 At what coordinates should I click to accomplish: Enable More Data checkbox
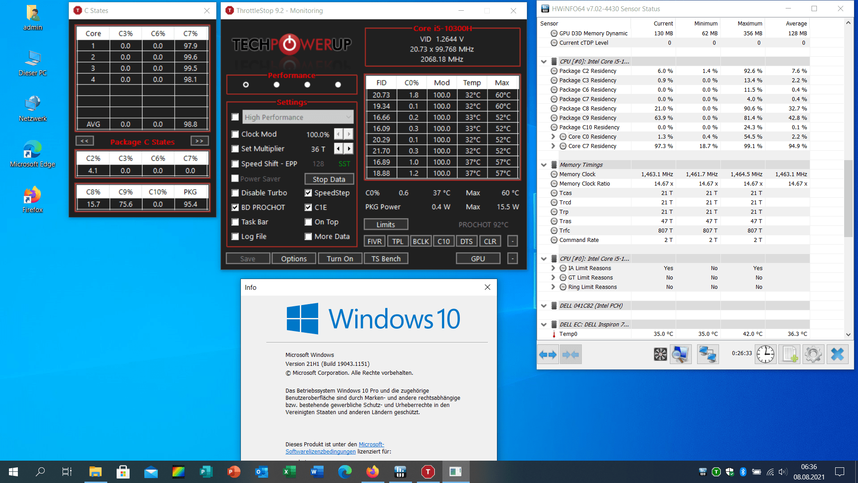tap(308, 237)
